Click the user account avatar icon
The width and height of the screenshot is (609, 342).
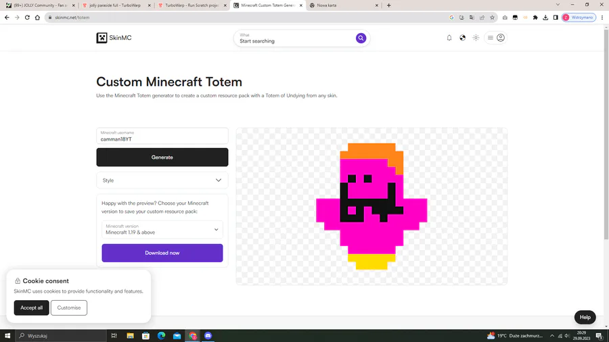(501, 38)
